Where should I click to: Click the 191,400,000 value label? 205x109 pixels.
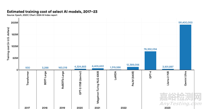click(x=185, y=23)
